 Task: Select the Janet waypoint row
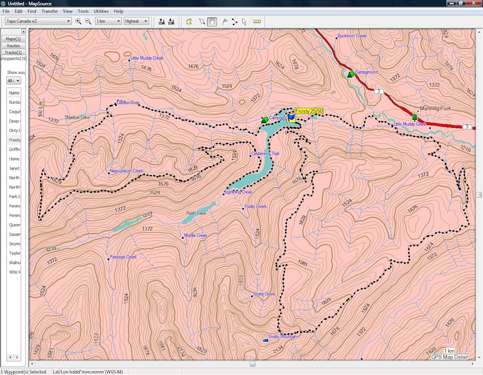(14, 168)
